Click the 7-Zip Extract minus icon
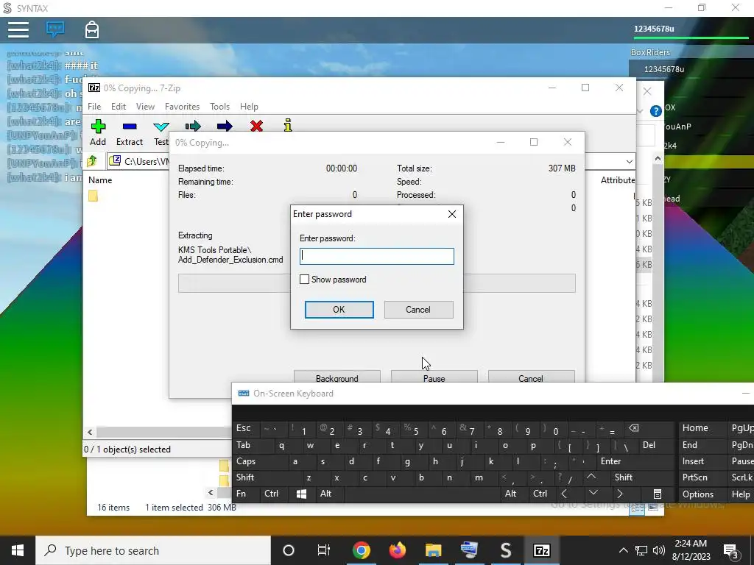 130,127
